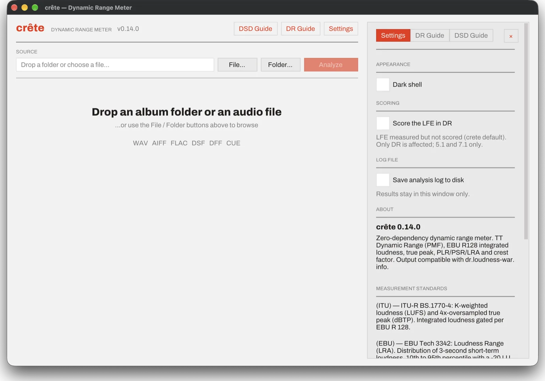Viewport: 545px width, 381px height.
Task: Click the MEASUREMENT STANDARDS section header
Action: [411, 288]
